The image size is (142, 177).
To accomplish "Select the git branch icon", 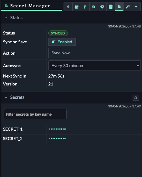I will [x=85, y=7].
